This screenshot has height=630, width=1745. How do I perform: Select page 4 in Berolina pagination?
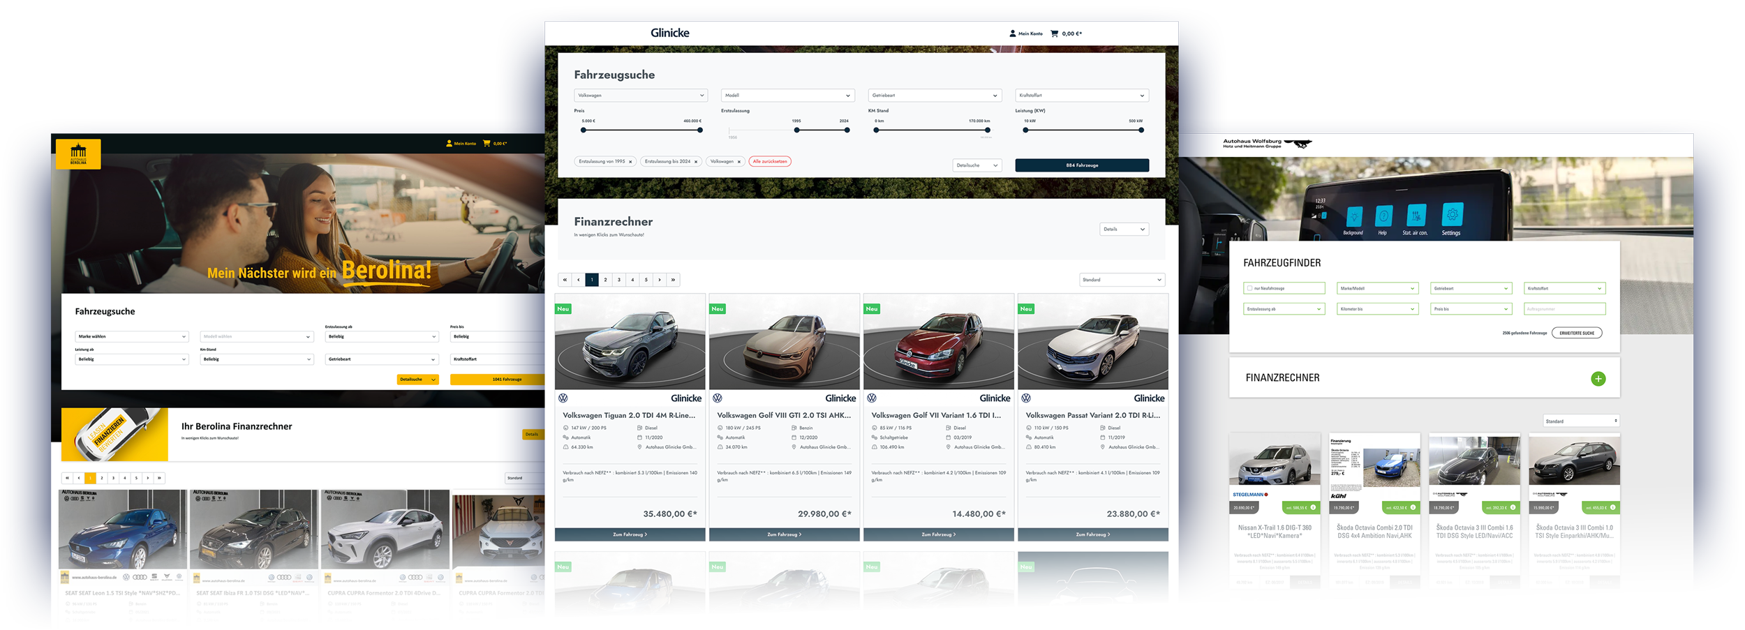tap(125, 478)
